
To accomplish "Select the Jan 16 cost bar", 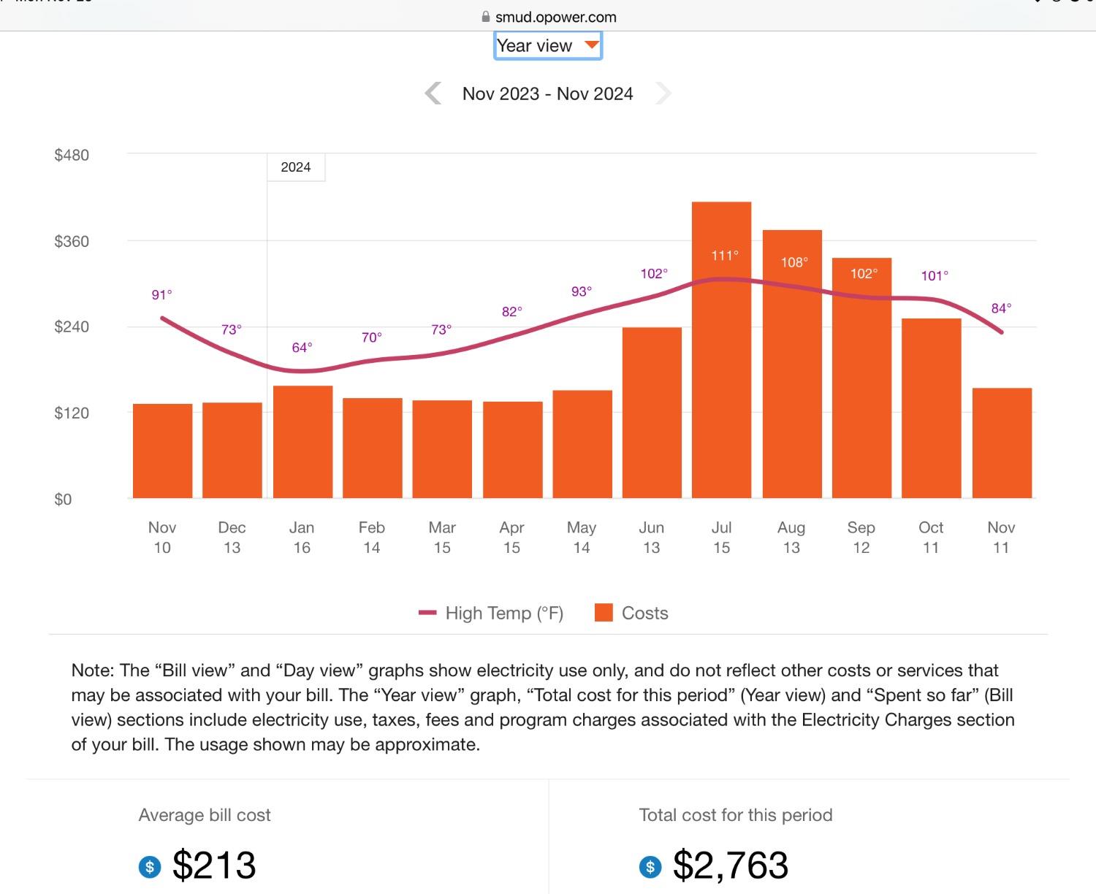I will pyautogui.click(x=302, y=442).
